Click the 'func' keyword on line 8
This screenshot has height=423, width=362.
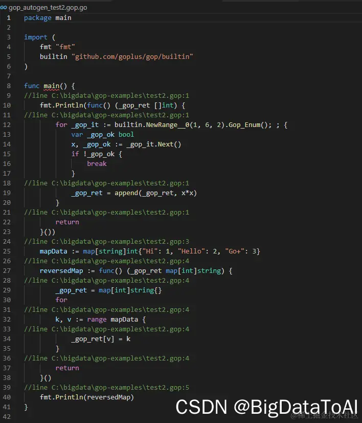(x=32, y=86)
